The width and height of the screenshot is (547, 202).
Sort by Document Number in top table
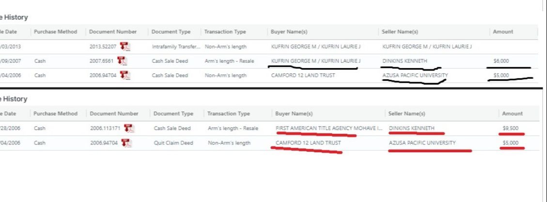click(x=113, y=32)
